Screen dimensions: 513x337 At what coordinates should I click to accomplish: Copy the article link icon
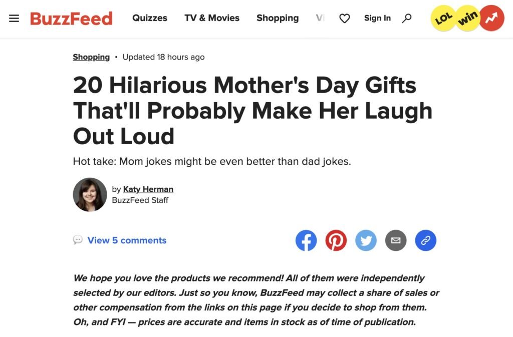pyautogui.click(x=426, y=240)
